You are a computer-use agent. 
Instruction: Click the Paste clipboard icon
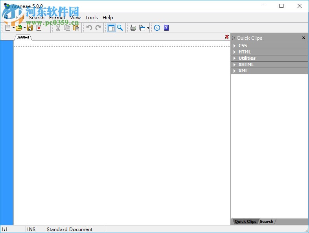coord(76,28)
